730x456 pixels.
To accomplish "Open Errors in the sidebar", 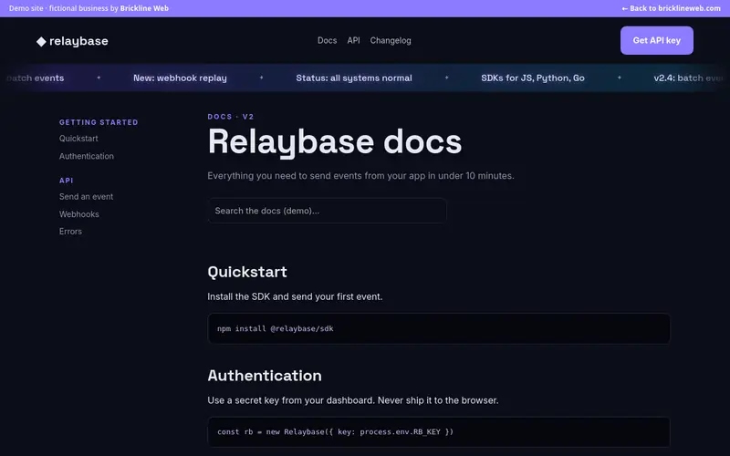I will point(70,232).
